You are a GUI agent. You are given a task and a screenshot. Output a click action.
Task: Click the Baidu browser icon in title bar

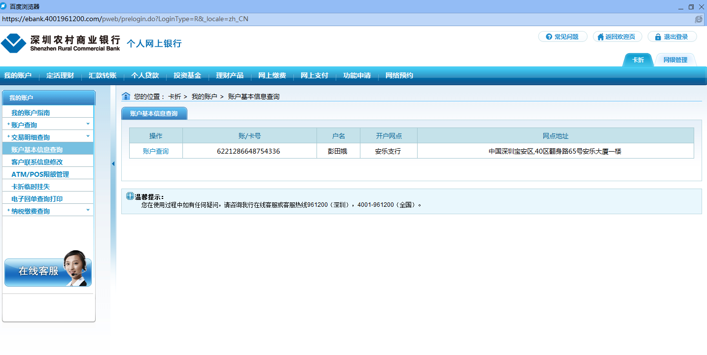(x=4, y=6)
